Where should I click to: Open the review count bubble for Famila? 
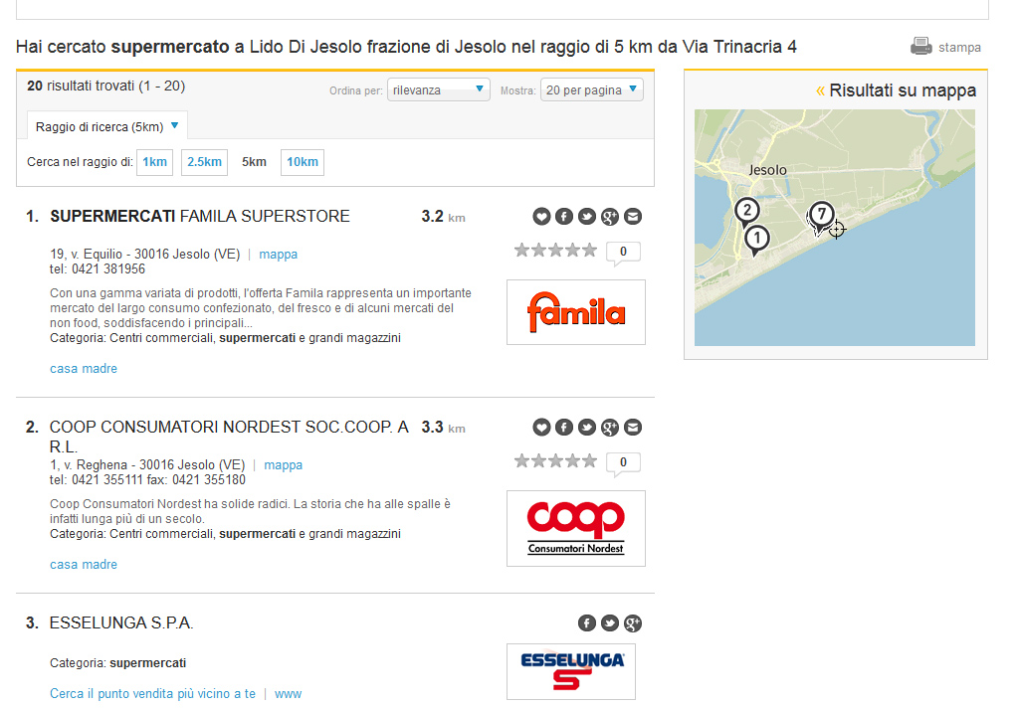pos(623,252)
